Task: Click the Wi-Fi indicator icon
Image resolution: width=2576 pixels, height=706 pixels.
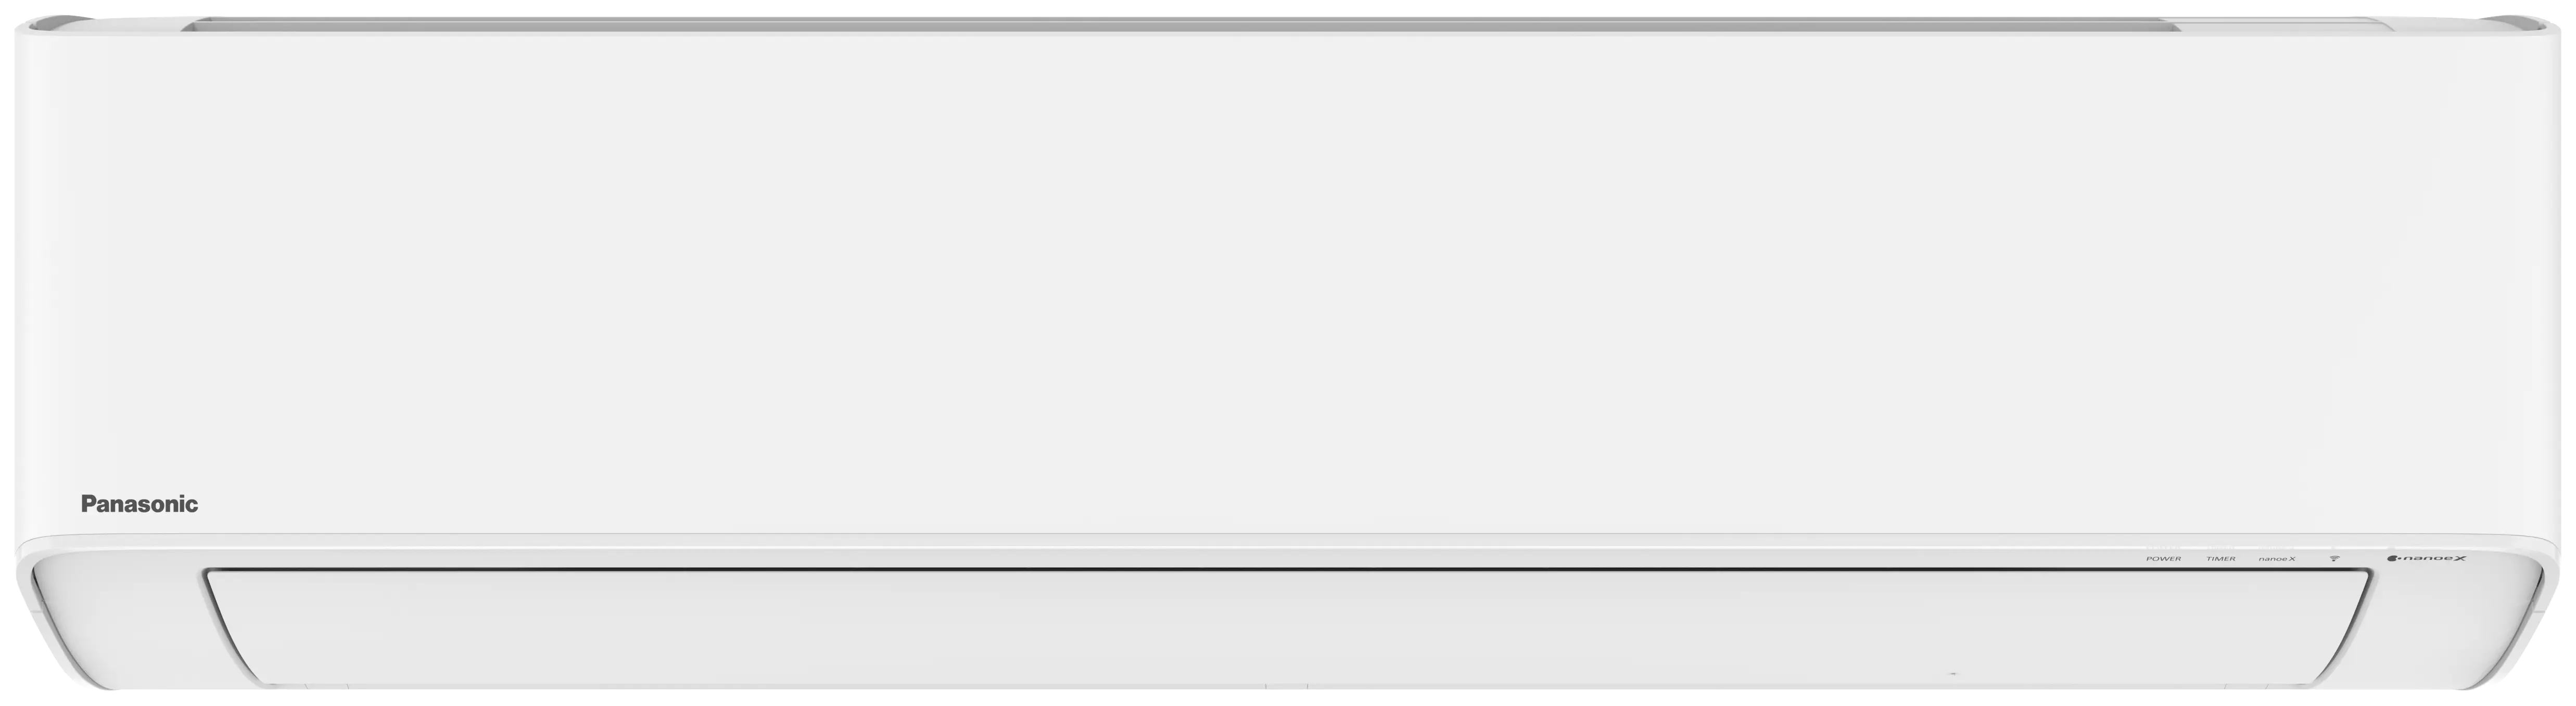Action: pos(2334,558)
